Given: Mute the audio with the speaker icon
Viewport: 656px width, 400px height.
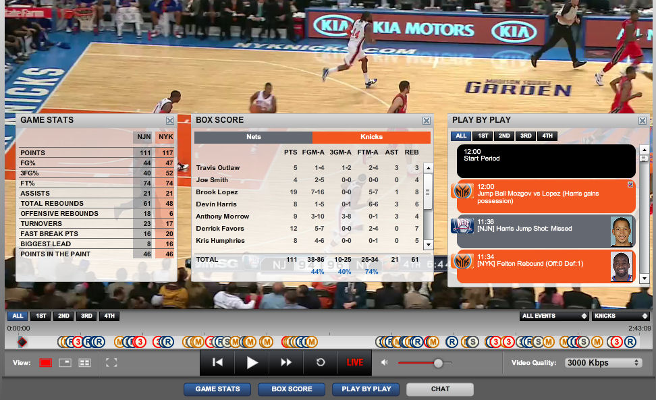Looking at the screenshot, I should tap(385, 362).
